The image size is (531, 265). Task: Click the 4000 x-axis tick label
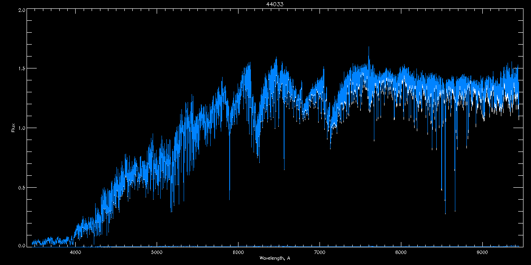click(x=75, y=253)
